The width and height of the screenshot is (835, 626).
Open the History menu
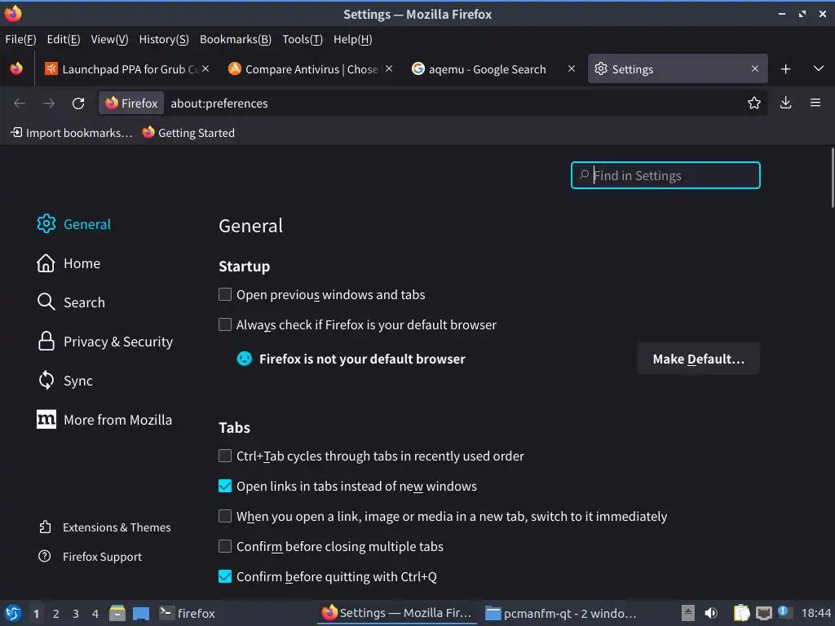click(164, 39)
